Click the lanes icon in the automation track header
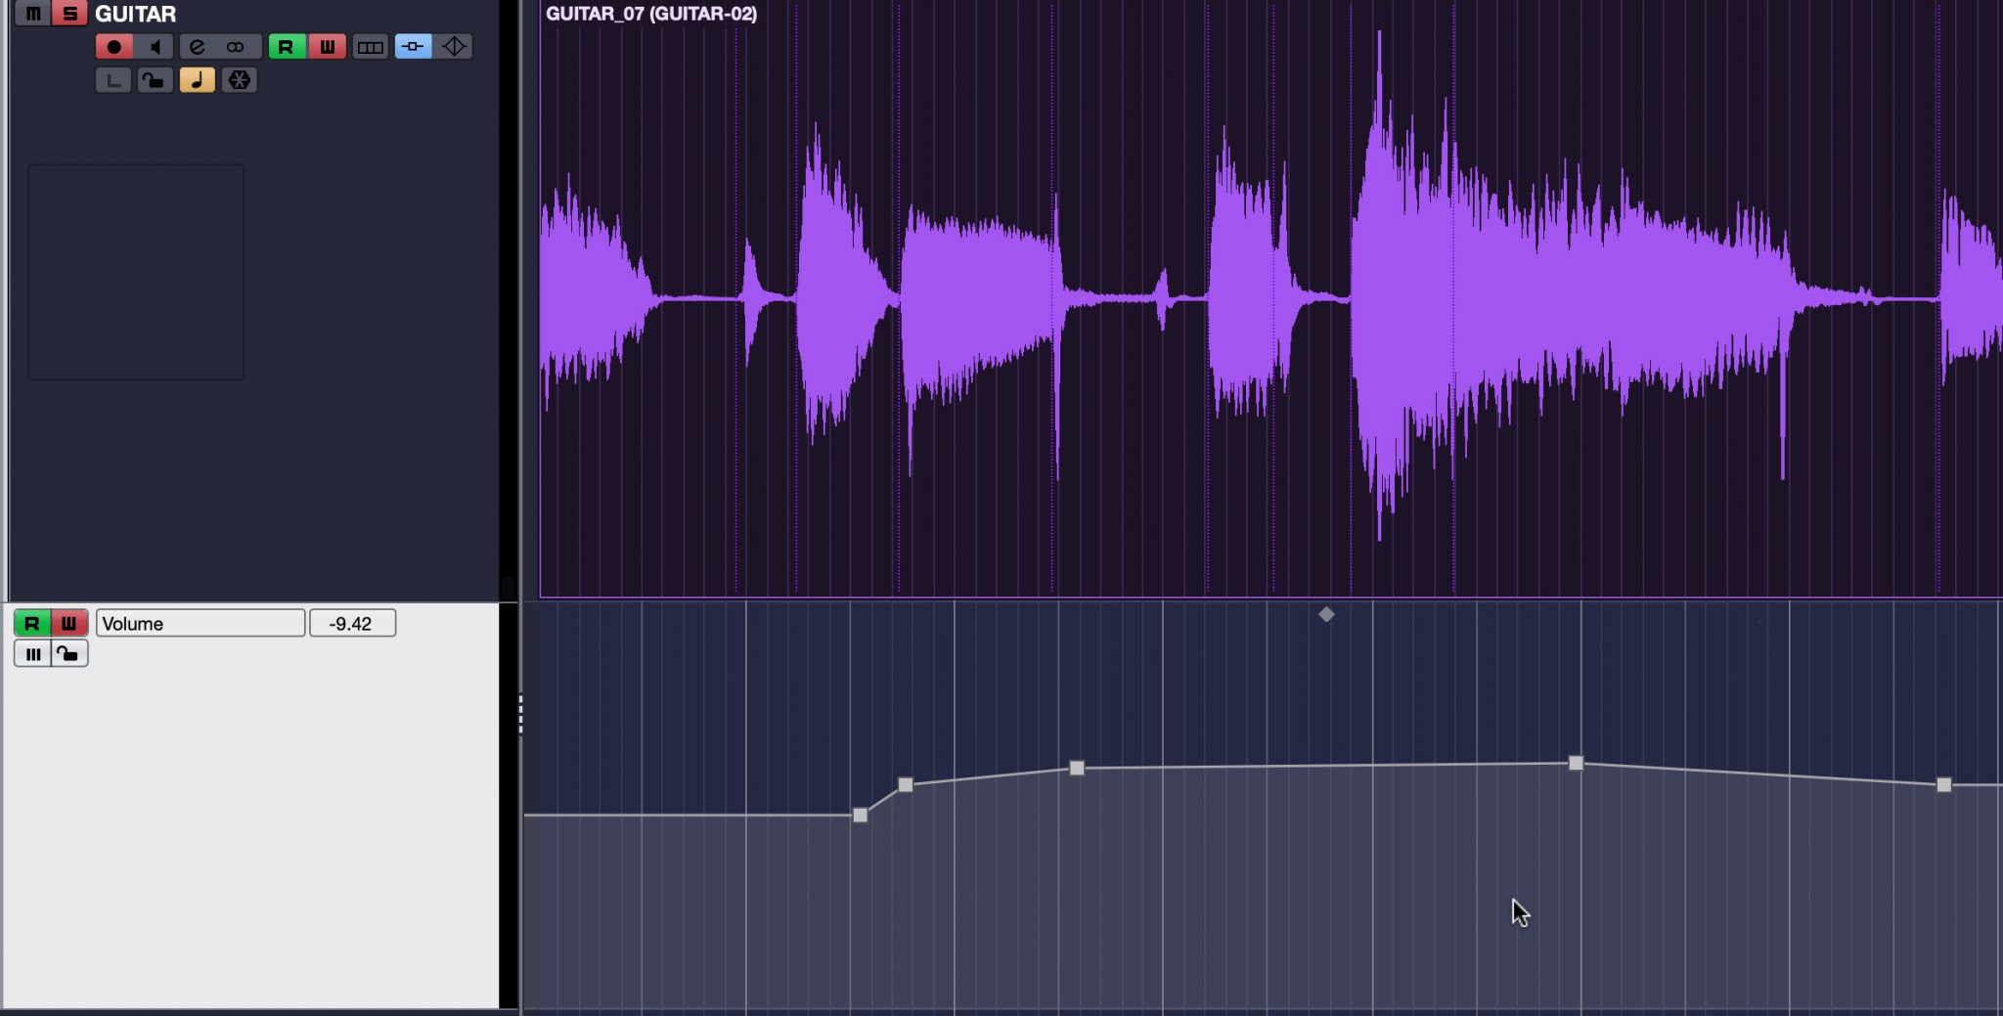The height and width of the screenshot is (1016, 2003). point(33,653)
